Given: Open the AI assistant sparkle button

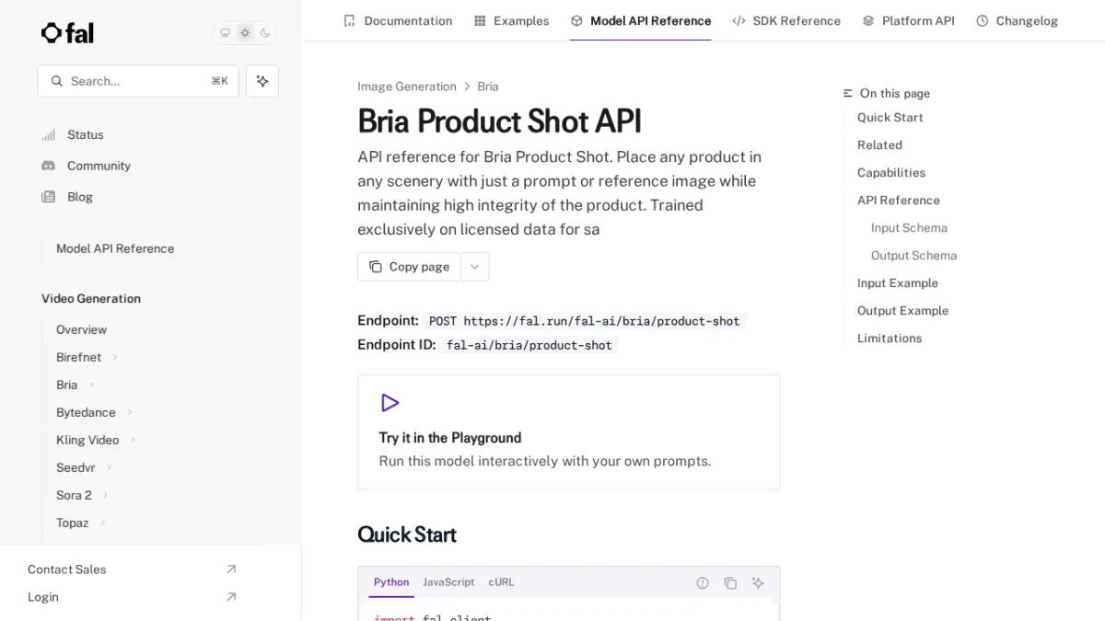Looking at the screenshot, I should pos(262,81).
